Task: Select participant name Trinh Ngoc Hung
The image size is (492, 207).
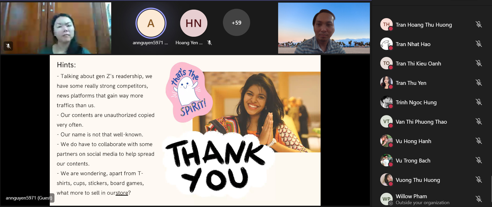Action: coord(416,102)
